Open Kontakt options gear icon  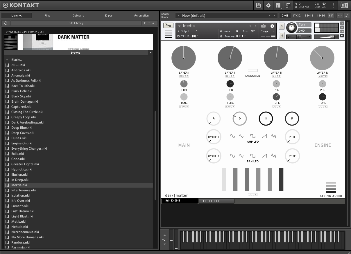point(268,5)
